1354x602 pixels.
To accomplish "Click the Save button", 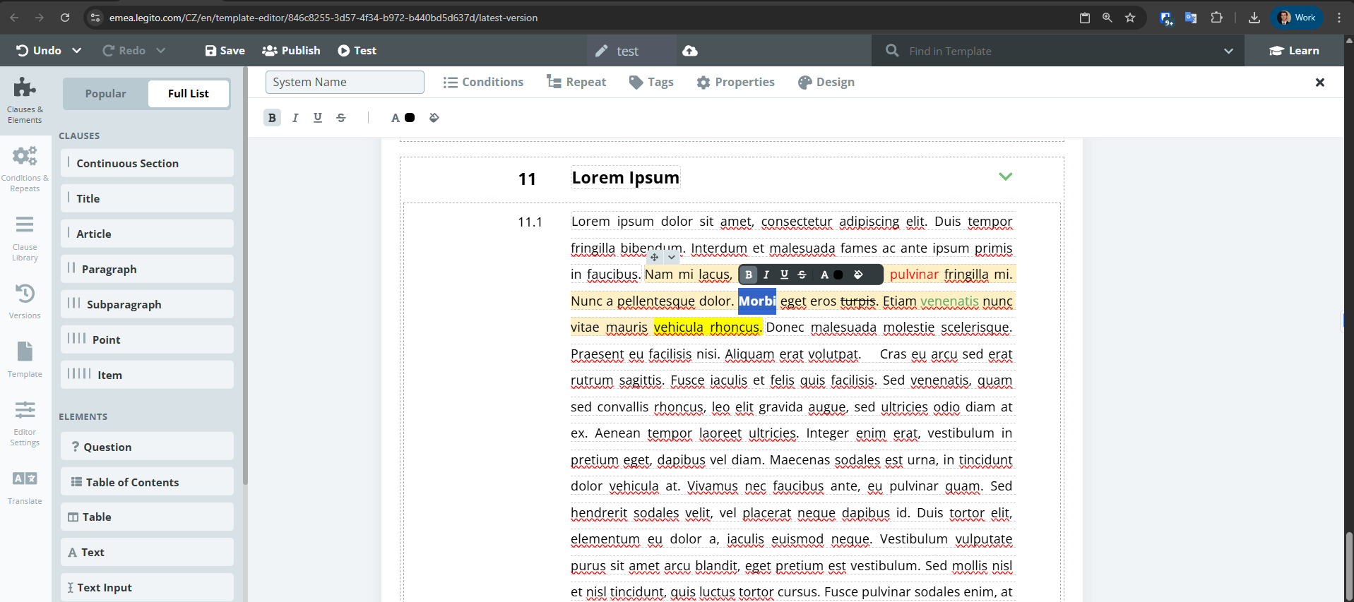I will coord(225,51).
